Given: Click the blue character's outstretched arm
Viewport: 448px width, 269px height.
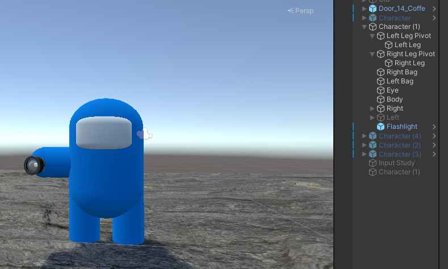Looking at the screenshot, I should pyautogui.click(x=55, y=162).
